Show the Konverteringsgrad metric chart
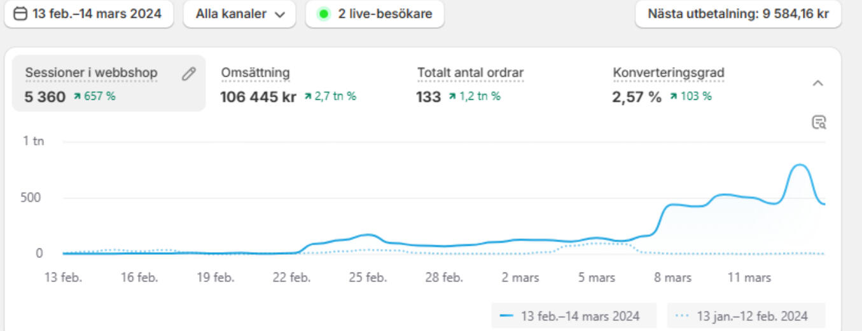Viewport: 862px width, 331px height. [668, 73]
